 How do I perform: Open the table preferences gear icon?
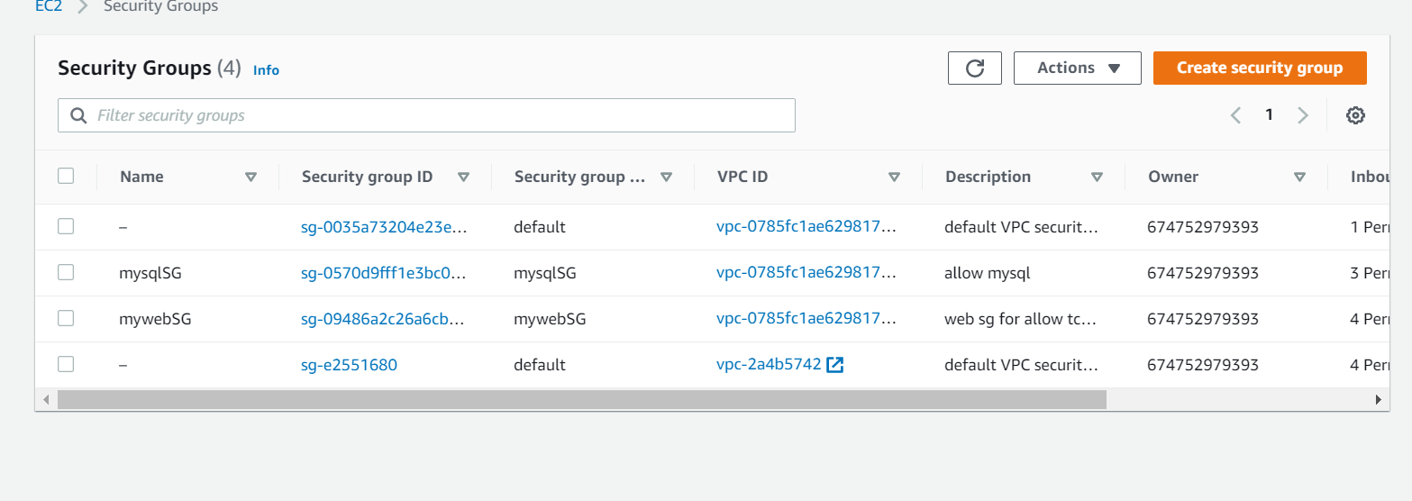coord(1355,115)
